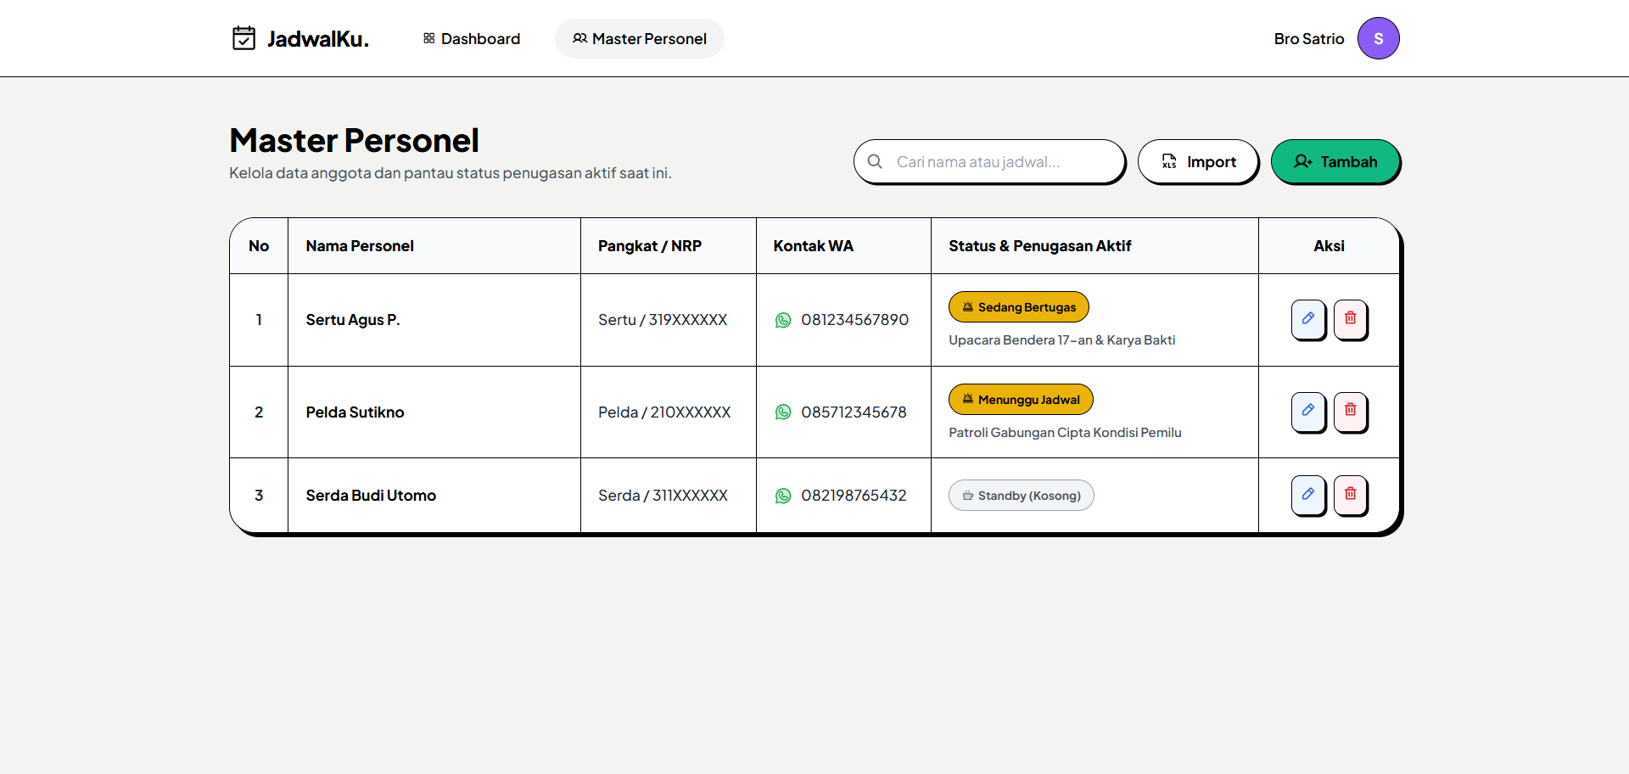Click the Import XLS button

[x=1198, y=161]
